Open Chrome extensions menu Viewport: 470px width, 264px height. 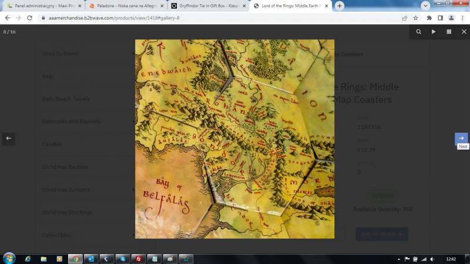429,18
